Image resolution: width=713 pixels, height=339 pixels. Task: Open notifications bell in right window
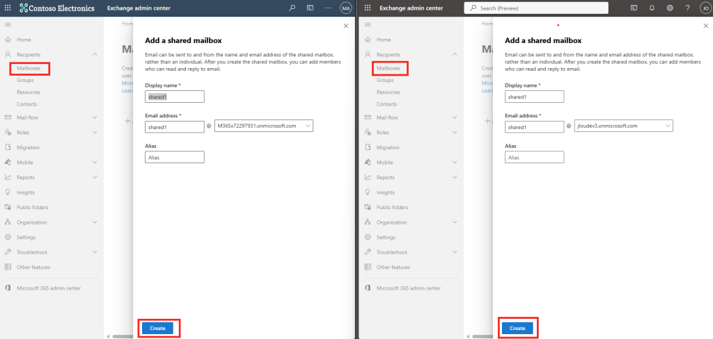click(x=652, y=8)
